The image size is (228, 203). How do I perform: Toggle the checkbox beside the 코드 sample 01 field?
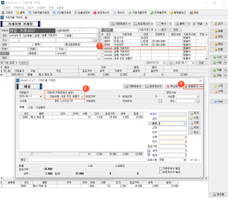(25, 36)
